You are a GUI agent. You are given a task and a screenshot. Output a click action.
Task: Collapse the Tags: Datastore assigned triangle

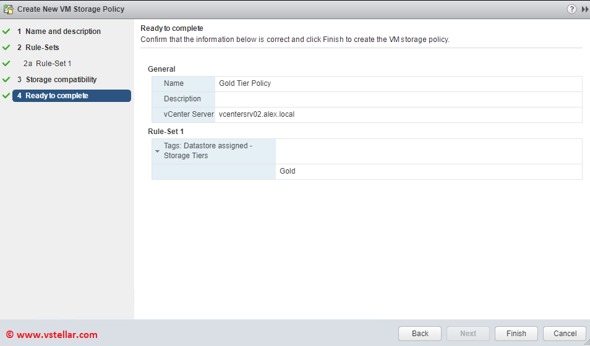pos(158,151)
